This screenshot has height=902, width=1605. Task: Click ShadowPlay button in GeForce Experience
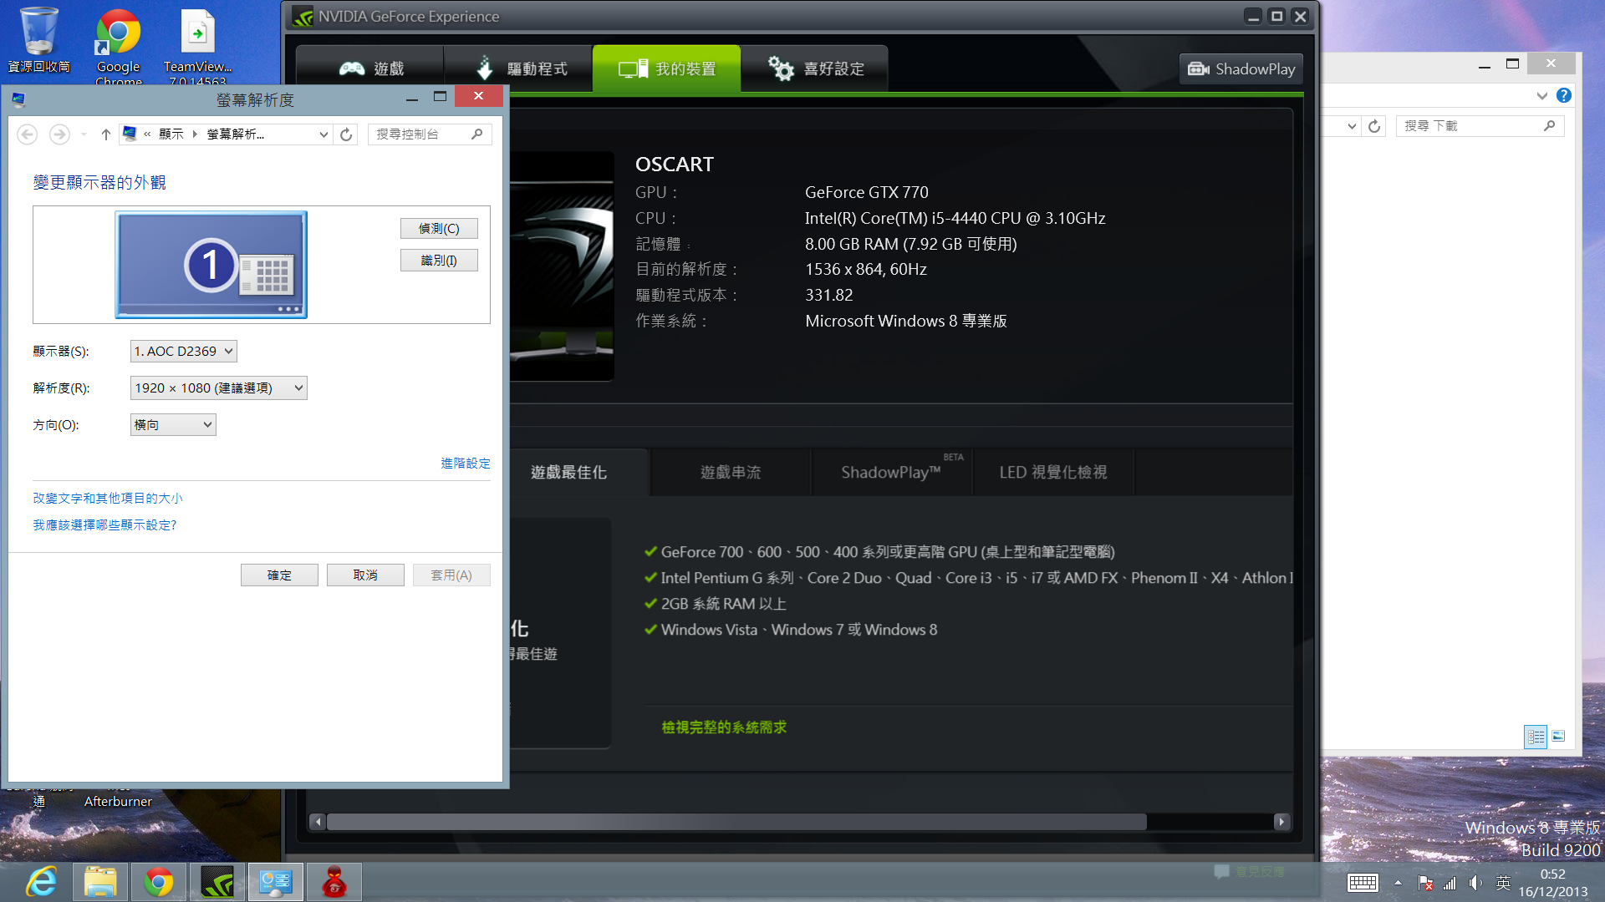coord(1241,68)
